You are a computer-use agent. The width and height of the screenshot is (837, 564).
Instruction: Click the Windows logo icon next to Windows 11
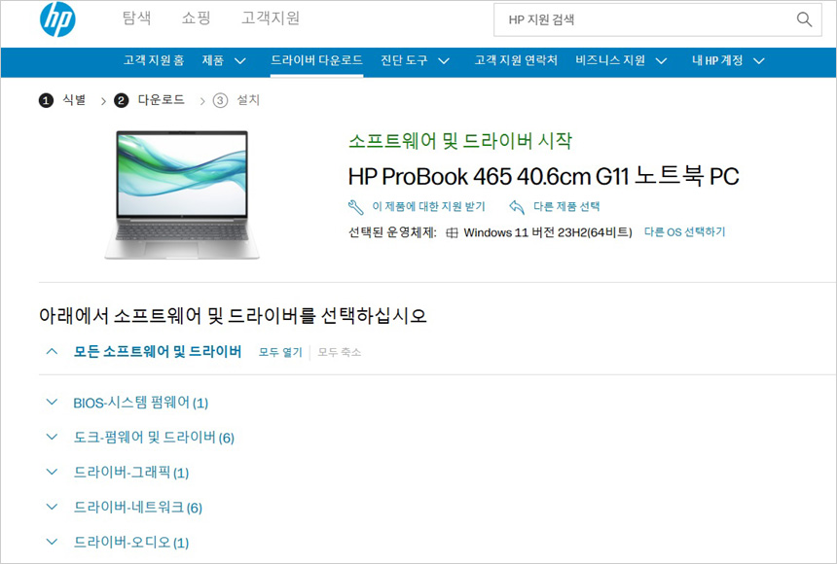click(x=453, y=232)
